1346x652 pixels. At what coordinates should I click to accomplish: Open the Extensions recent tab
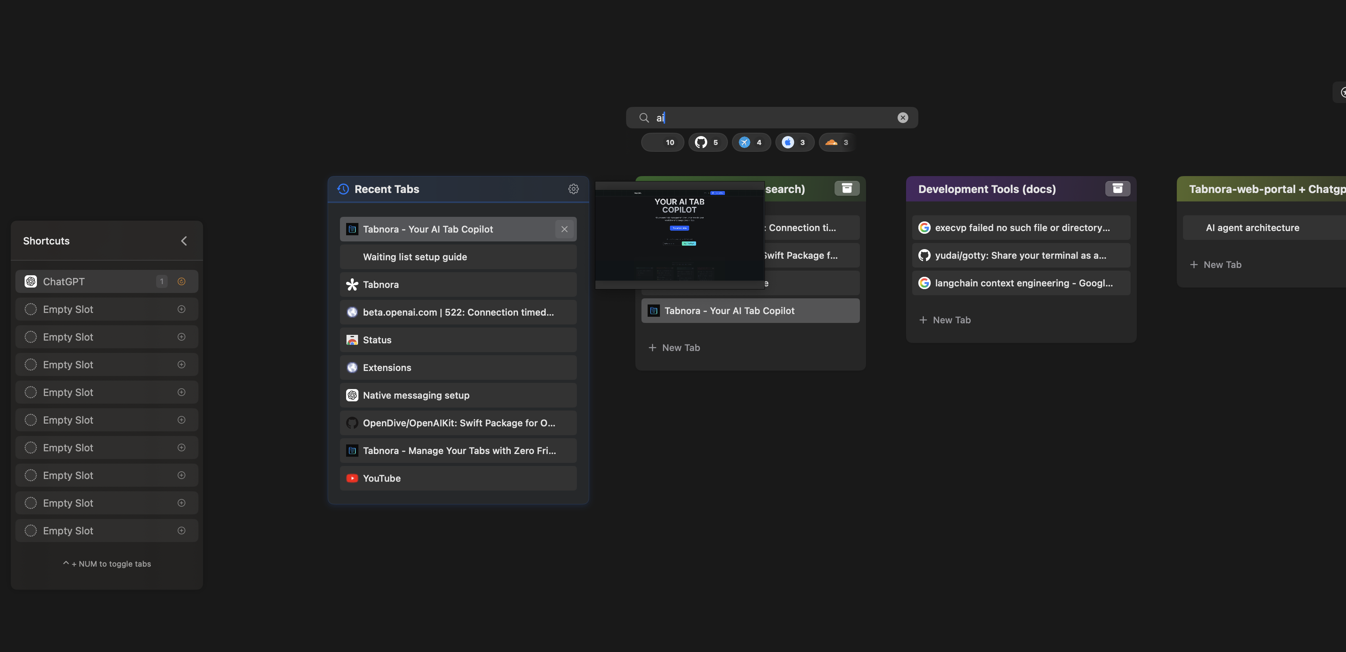pyautogui.click(x=458, y=368)
